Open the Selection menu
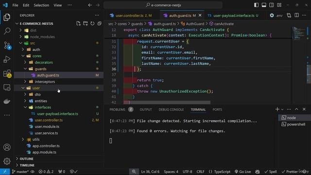This screenshot has height=175, width=311. click(41, 5)
